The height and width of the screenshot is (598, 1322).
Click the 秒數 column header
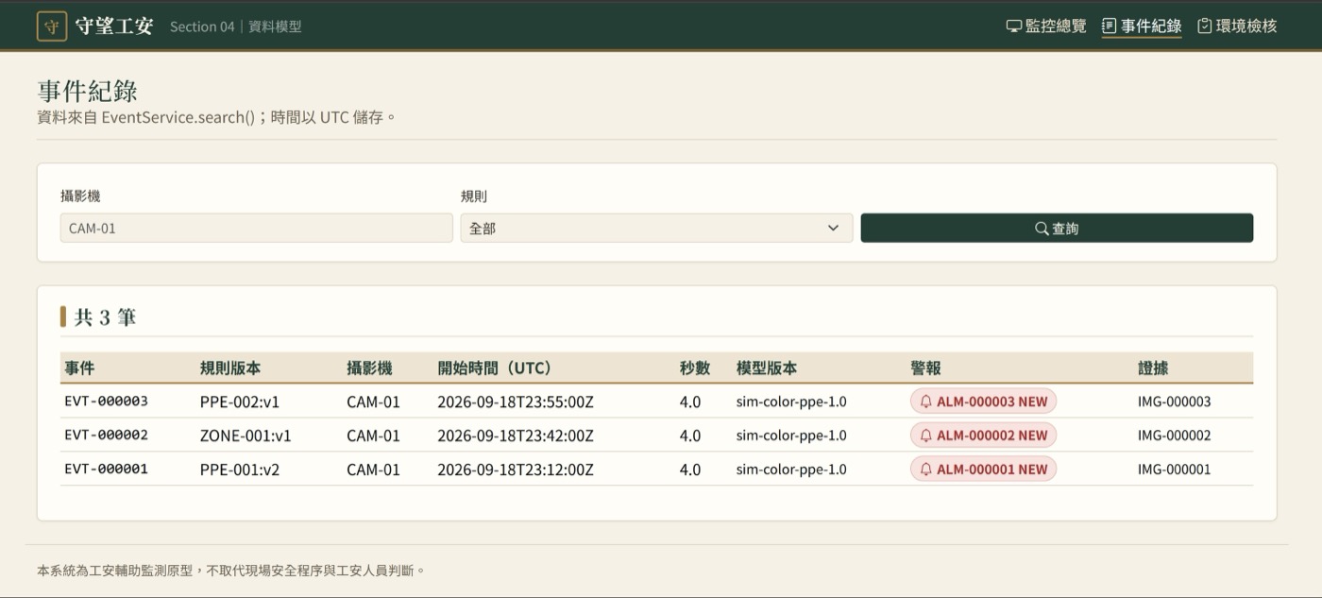tap(695, 368)
